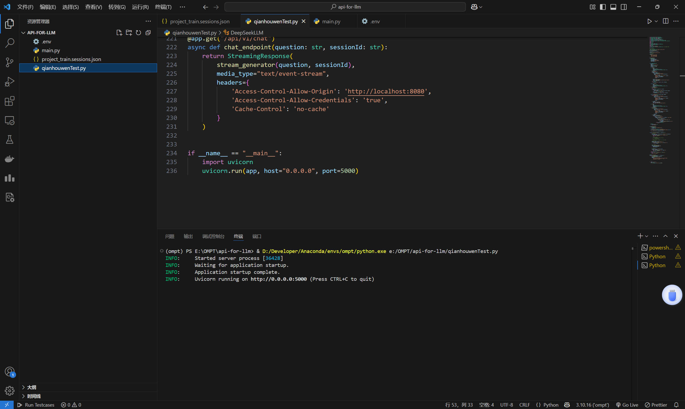Click the new file icon in explorer
This screenshot has height=409, width=685.
click(119, 32)
